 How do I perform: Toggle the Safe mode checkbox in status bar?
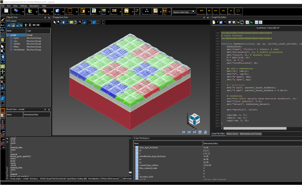pyautogui.click(x=120, y=179)
